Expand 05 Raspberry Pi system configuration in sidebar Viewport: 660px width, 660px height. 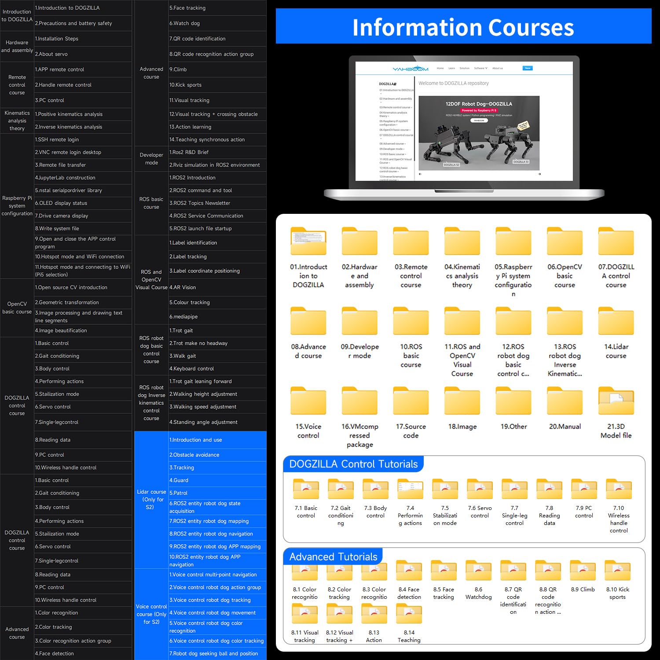pyautogui.click(x=394, y=123)
